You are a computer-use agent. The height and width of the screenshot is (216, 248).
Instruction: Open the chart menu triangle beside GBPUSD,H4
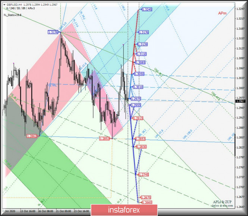click(4, 5)
